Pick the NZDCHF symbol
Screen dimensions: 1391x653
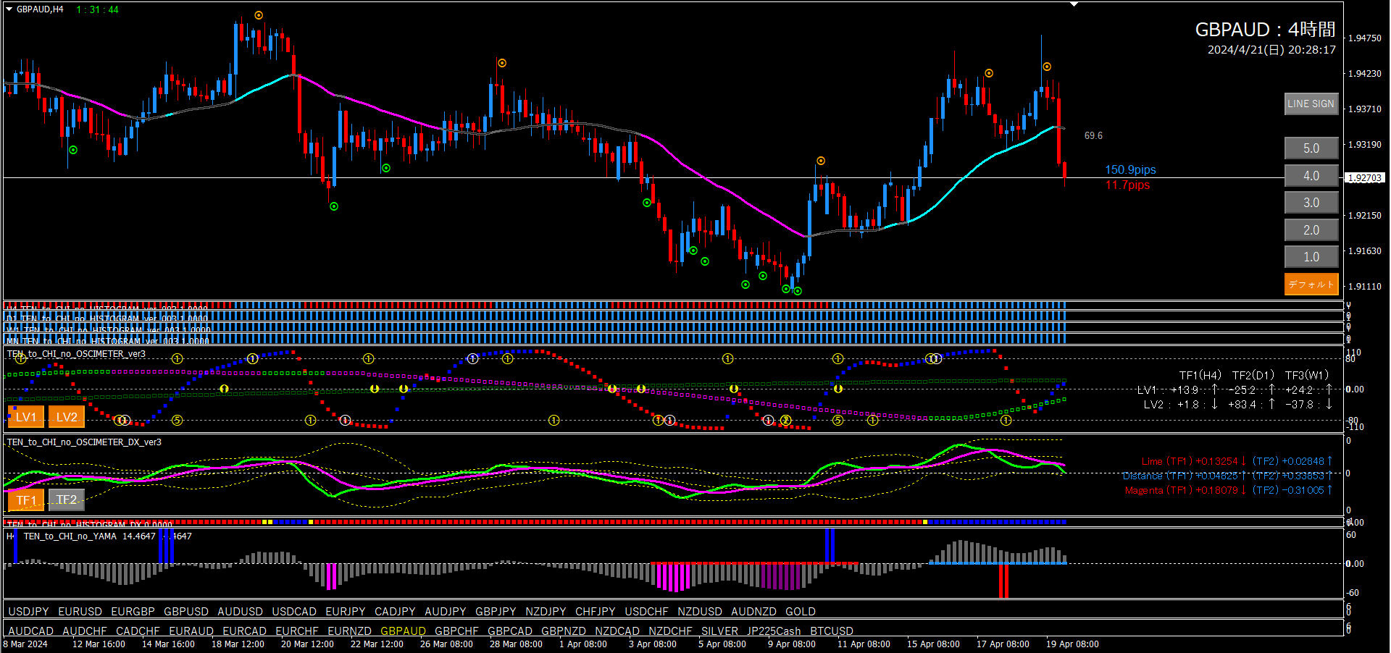(x=670, y=631)
